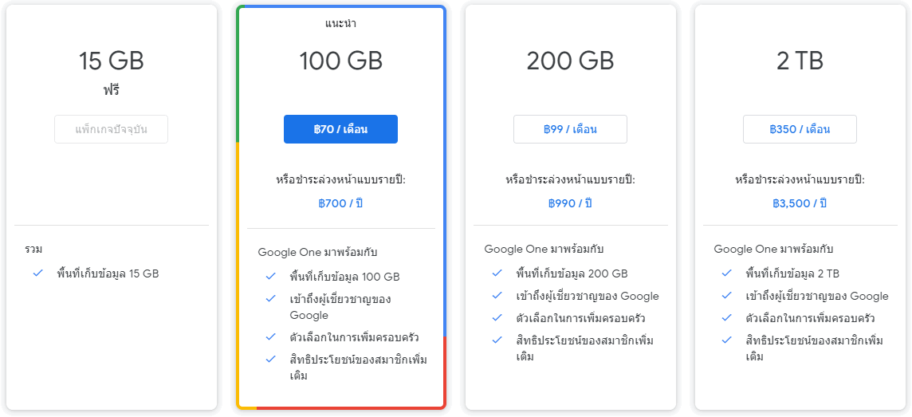Click the ฿70 / เดือน monthly button
Viewport: 912px width, 417px height.
tap(340, 129)
